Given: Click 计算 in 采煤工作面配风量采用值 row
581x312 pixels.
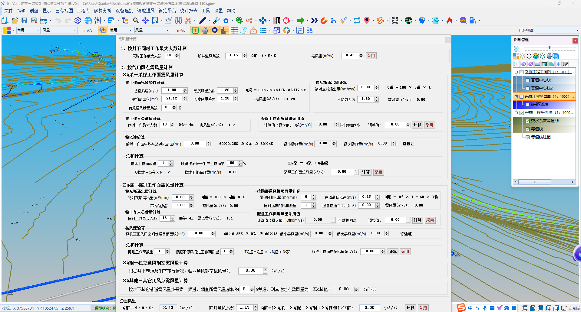Looking at the screenshot, I should pyautogui.click(x=418, y=125).
